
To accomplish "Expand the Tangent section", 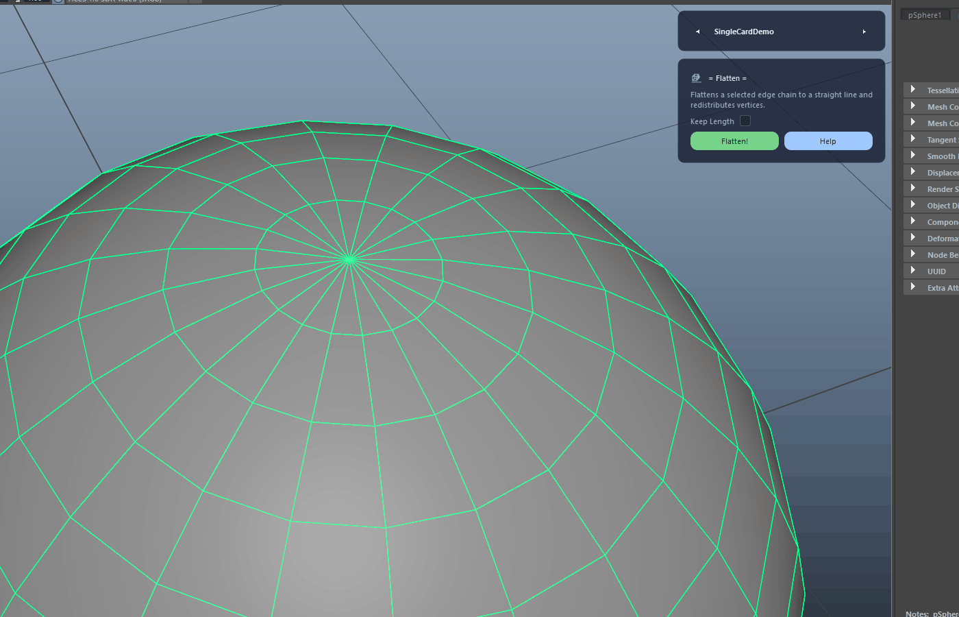I will pos(931,139).
